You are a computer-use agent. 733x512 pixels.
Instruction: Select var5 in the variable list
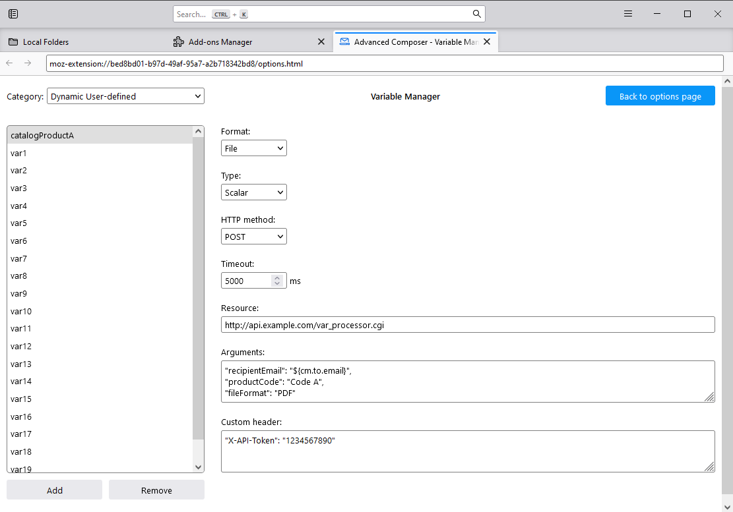click(100, 223)
